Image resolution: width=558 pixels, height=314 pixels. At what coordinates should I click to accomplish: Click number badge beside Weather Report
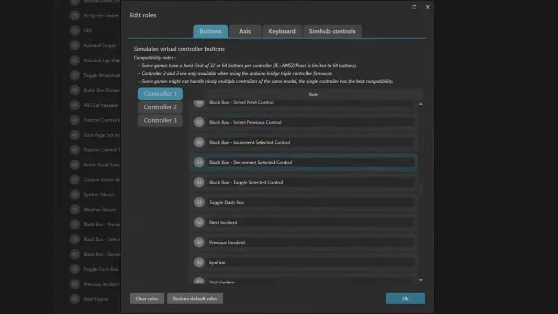coord(75,209)
